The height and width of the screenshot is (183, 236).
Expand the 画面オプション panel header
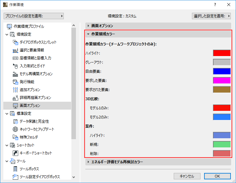(x=158, y=26)
